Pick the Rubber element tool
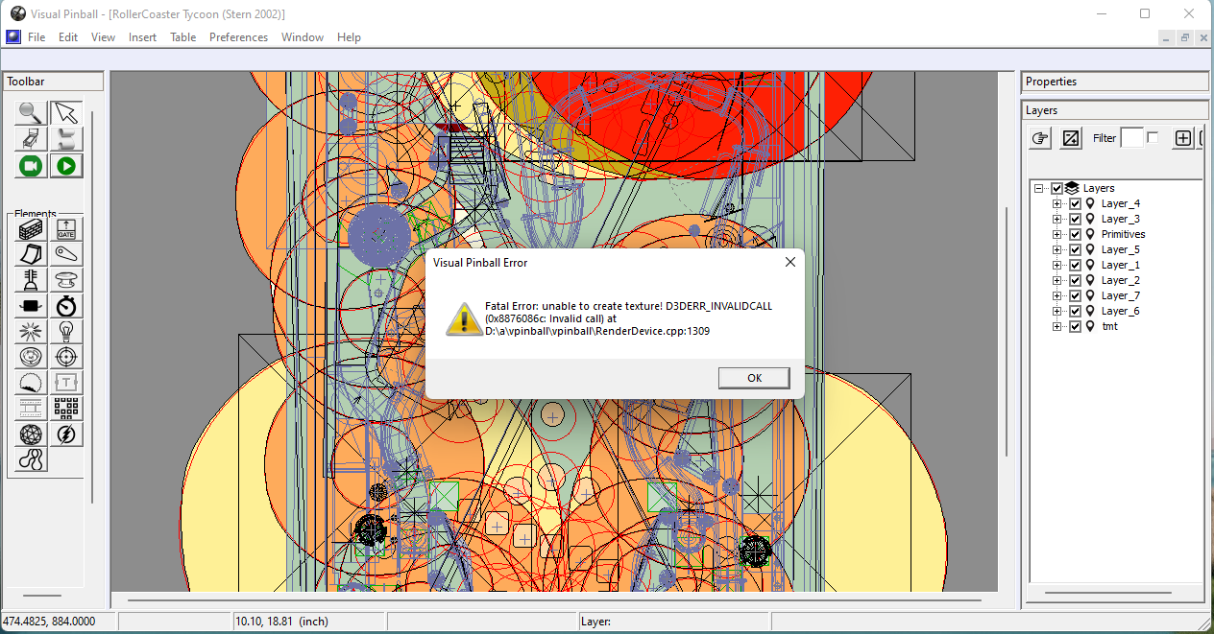1214x634 pixels. pos(31,460)
